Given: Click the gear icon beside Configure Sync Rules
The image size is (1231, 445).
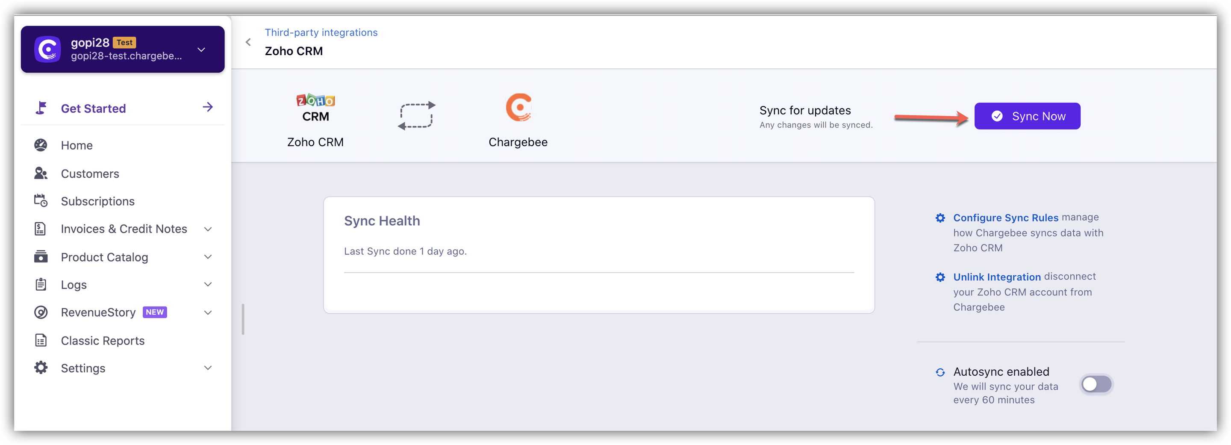Looking at the screenshot, I should pyautogui.click(x=940, y=218).
